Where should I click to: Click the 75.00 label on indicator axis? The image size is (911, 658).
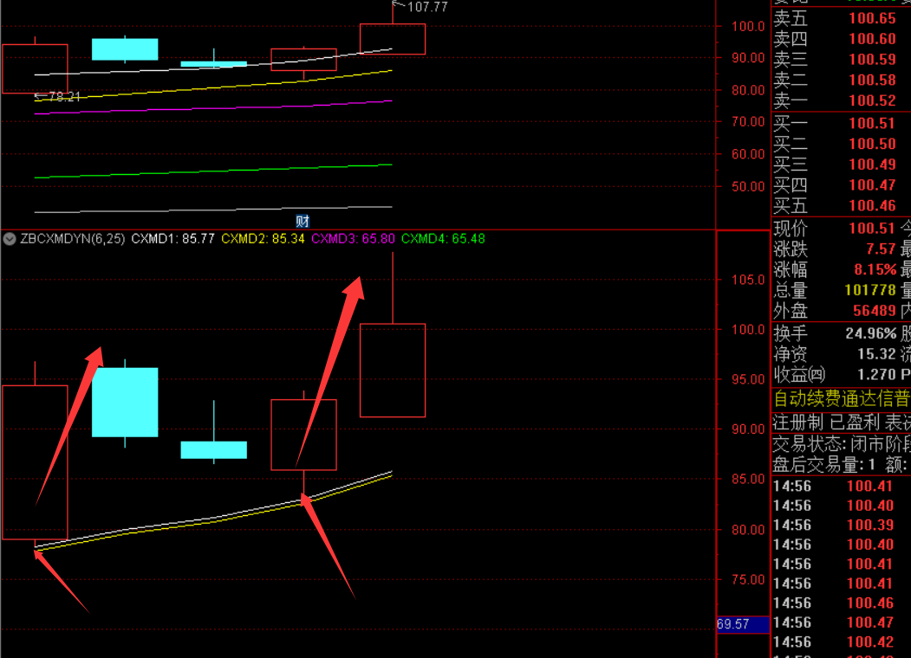coord(748,580)
